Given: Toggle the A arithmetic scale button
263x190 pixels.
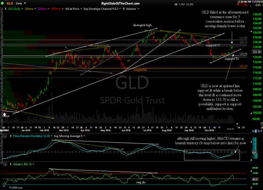Looking at the screenshot, I should point(253,131).
